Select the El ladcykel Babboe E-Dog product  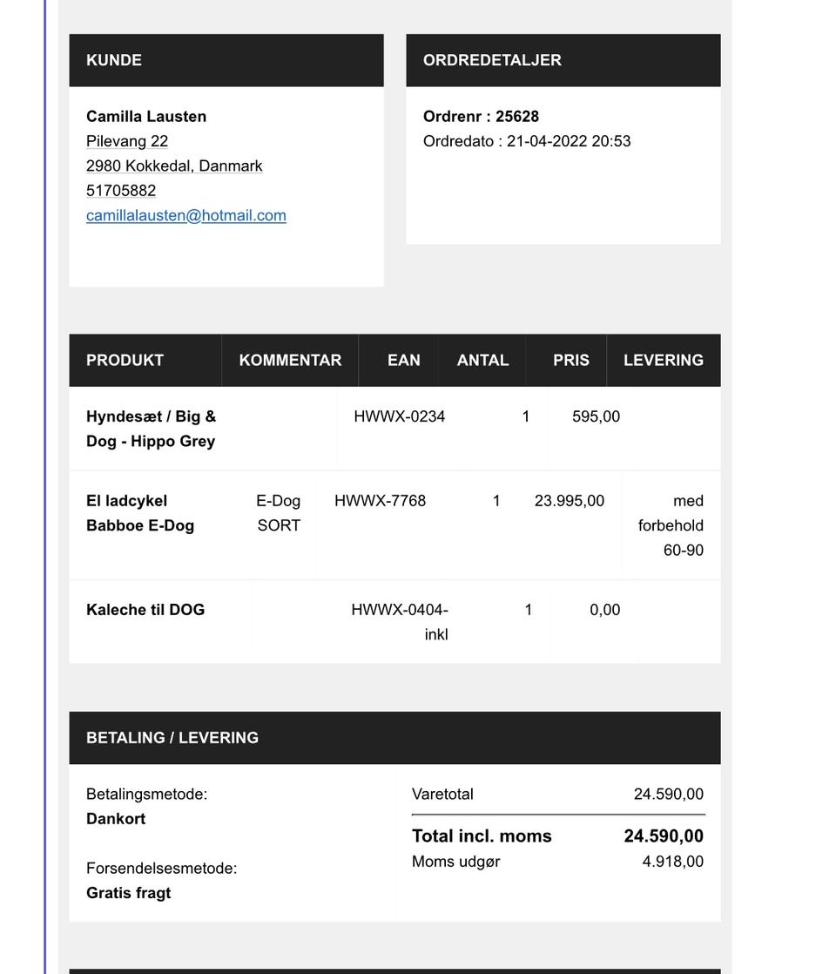pos(140,513)
